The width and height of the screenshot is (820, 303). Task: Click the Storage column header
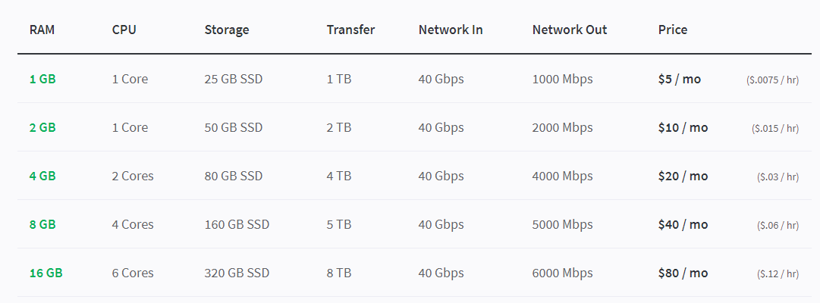[x=227, y=30]
